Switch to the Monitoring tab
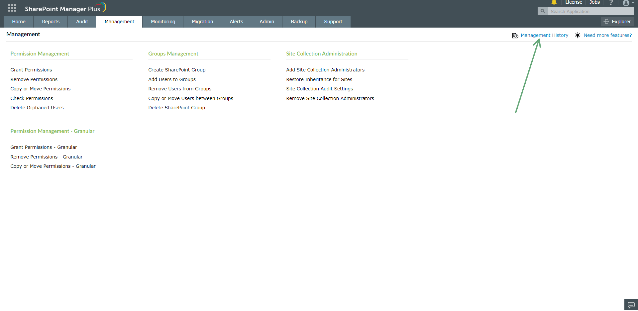638x311 pixels. 163,22
